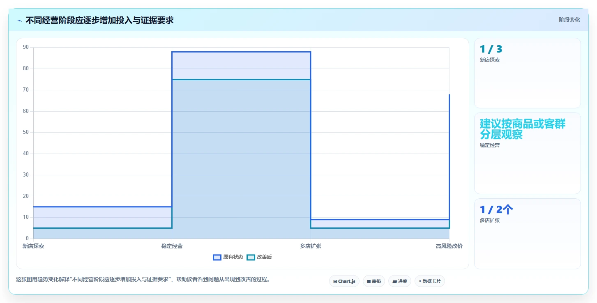The height and width of the screenshot is (303, 597).
Task: Open the 新店探索 card showing 1 / 3
Action: click(528, 73)
